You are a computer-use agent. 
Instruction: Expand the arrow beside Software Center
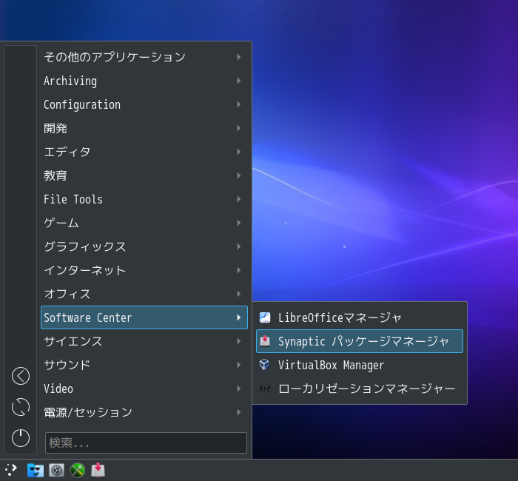(239, 317)
